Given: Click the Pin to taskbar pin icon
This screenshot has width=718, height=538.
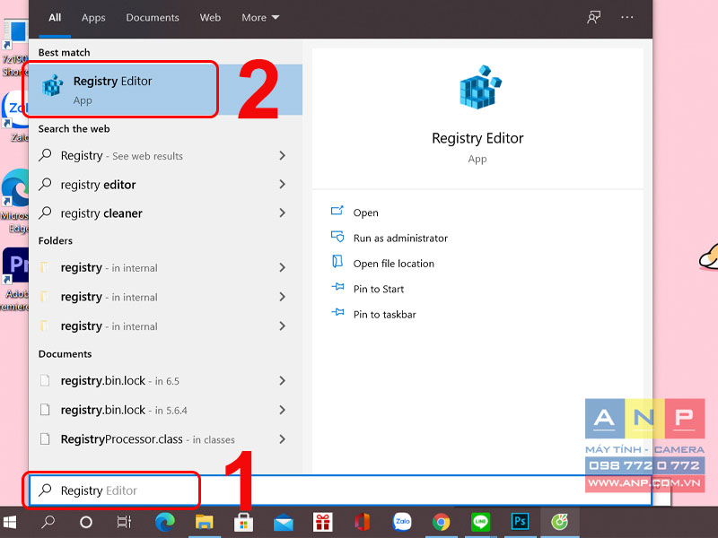Looking at the screenshot, I should tap(337, 312).
